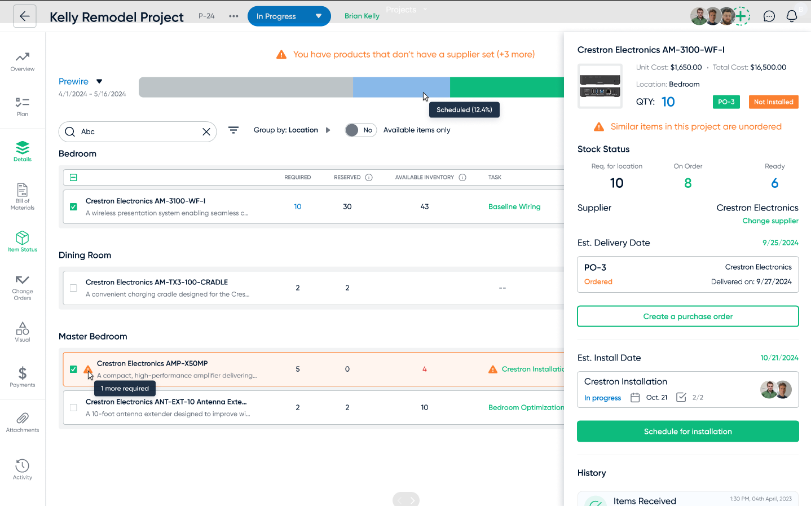Click required quantity 10 for AM-3100-WF-I

[298, 207]
